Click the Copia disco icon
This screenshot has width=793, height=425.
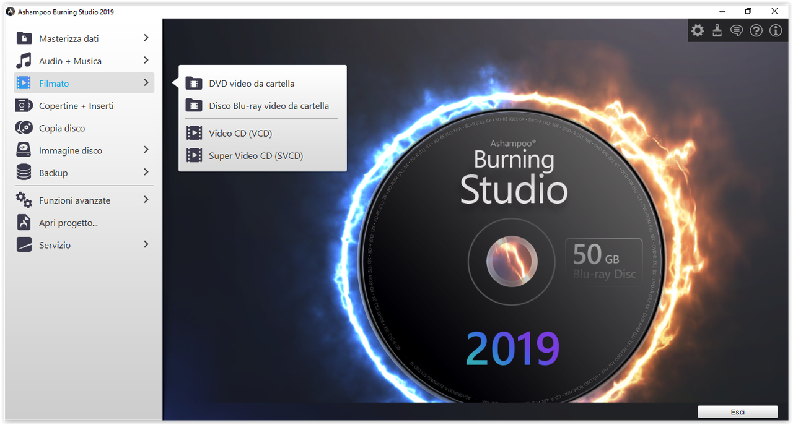[24, 128]
